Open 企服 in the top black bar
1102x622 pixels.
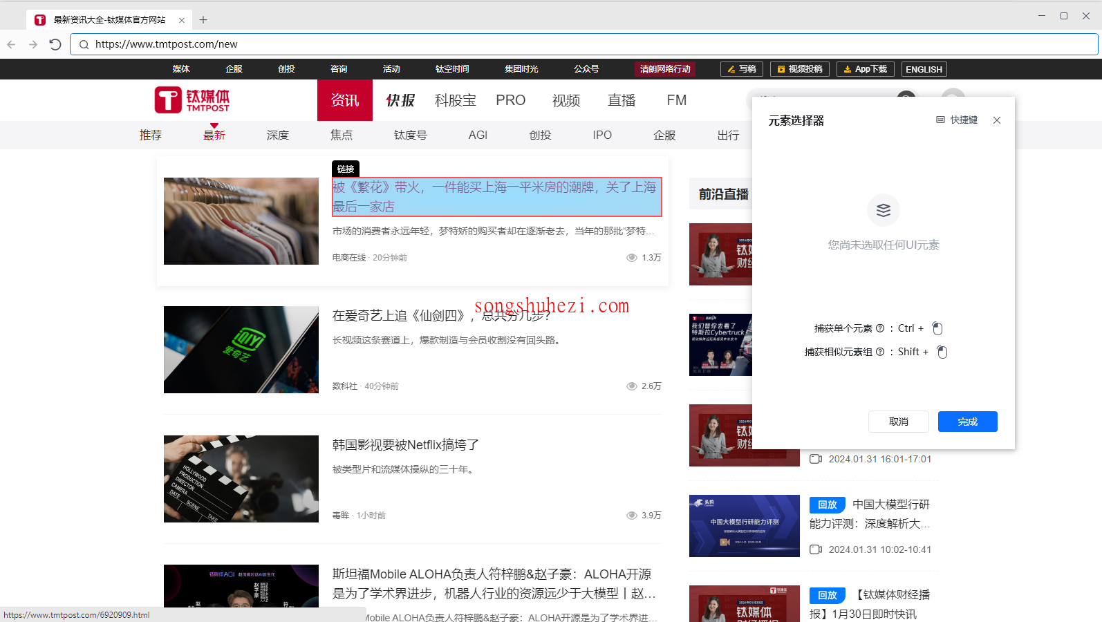pos(234,69)
